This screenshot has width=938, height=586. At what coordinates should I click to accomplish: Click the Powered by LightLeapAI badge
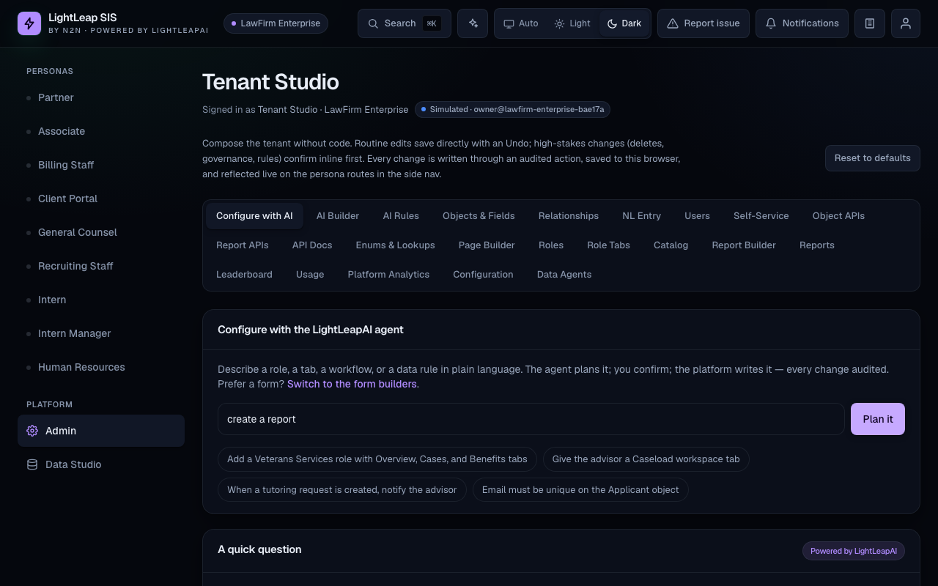tap(854, 551)
